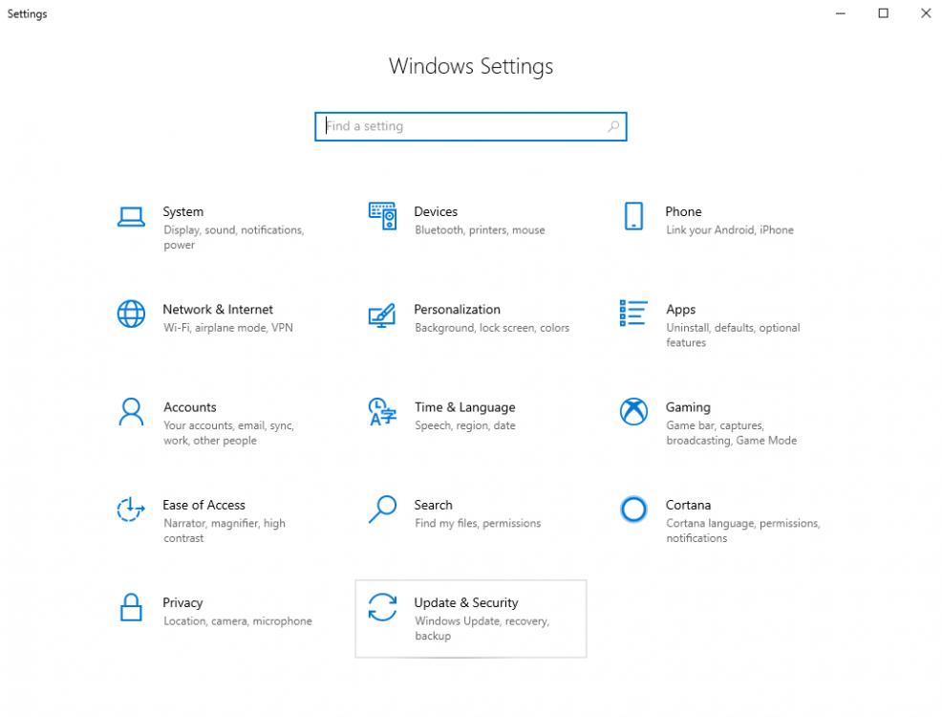The width and height of the screenshot is (942, 717).
Task: Focus the Find a setting field
Action: (x=470, y=126)
